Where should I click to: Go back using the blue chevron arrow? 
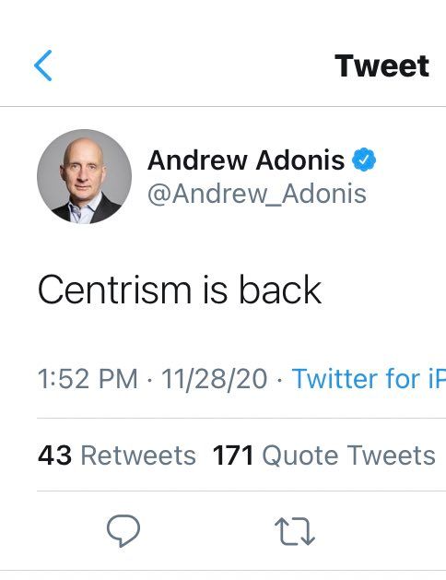coord(43,65)
